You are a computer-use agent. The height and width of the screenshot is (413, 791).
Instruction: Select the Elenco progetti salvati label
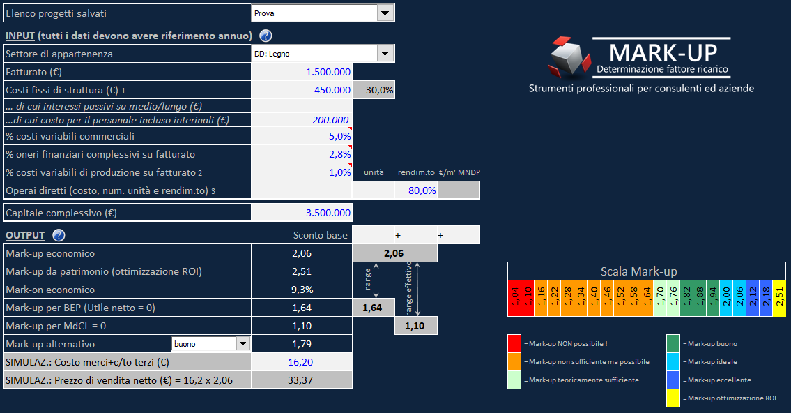click(x=56, y=14)
